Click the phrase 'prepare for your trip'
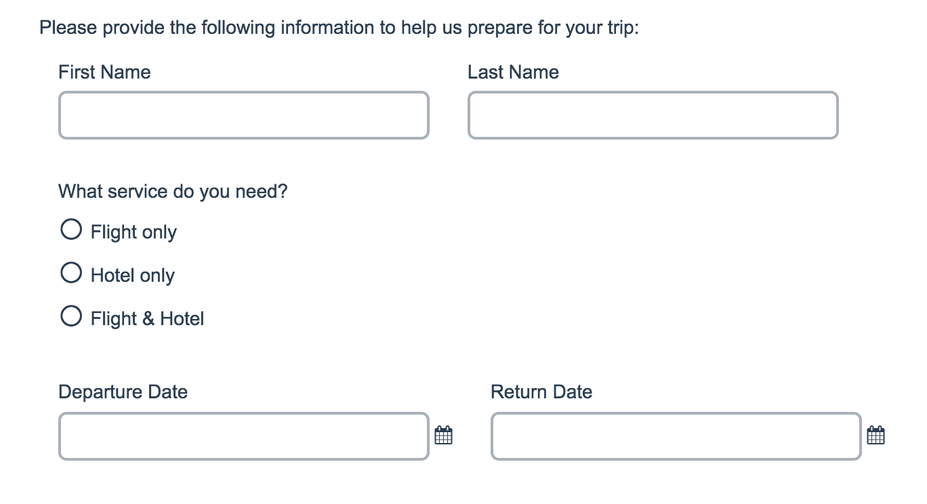This screenshot has width=927, height=504. coord(552,29)
